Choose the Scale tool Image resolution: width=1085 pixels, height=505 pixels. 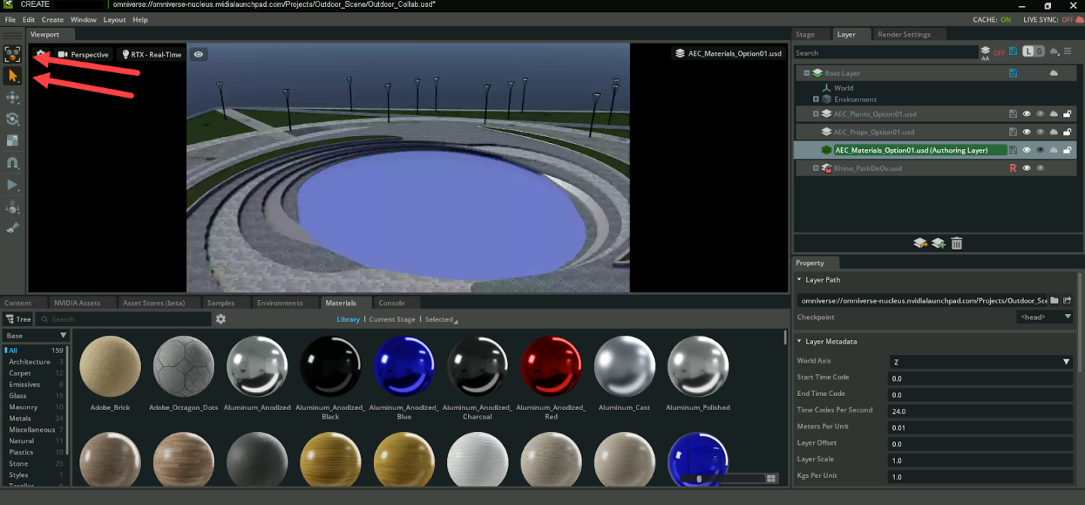point(13,141)
